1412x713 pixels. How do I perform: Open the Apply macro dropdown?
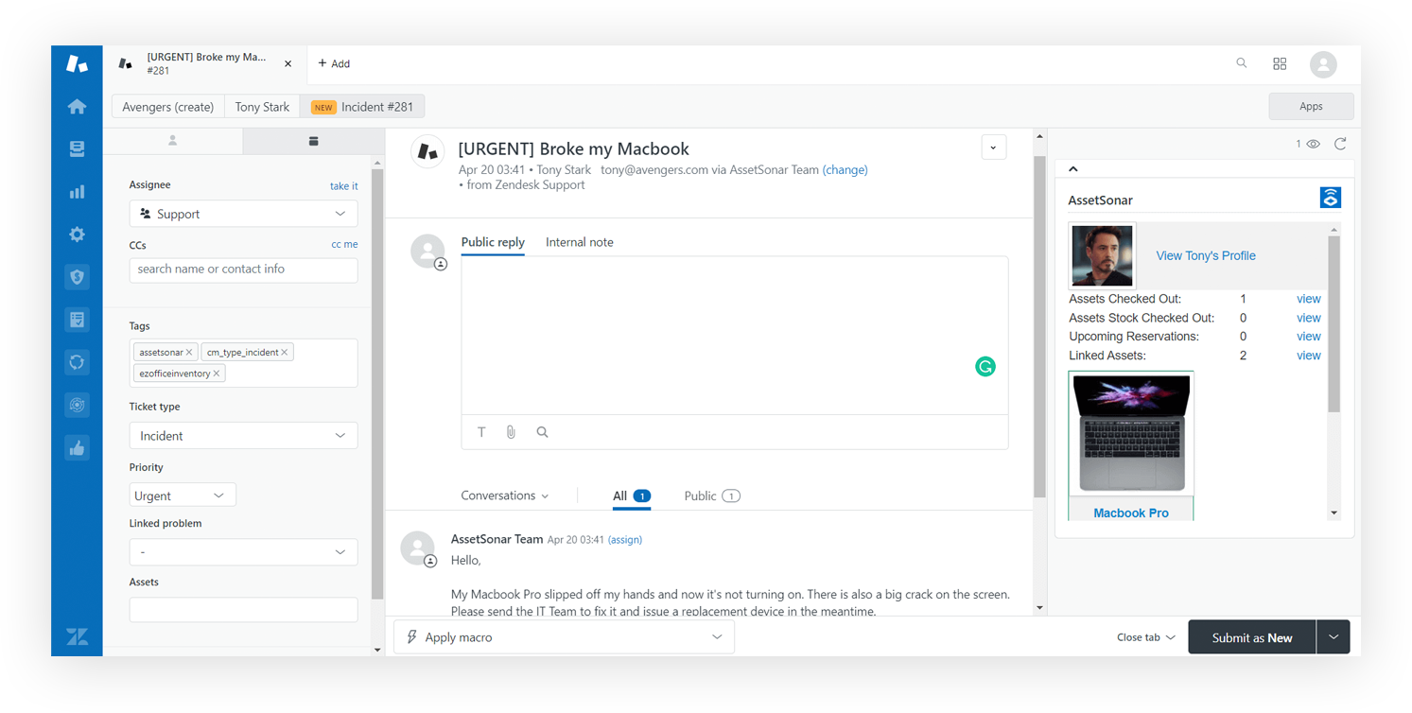tap(563, 636)
